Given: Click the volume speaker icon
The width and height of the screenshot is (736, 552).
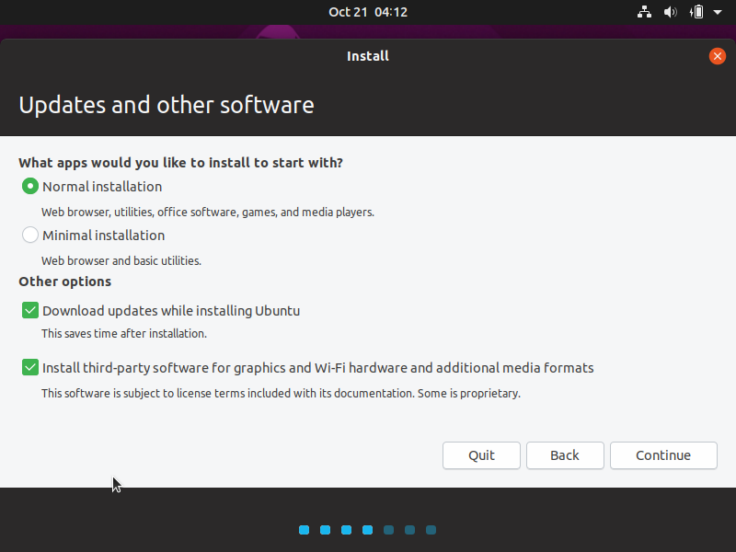Looking at the screenshot, I should click(x=671, y=12).
